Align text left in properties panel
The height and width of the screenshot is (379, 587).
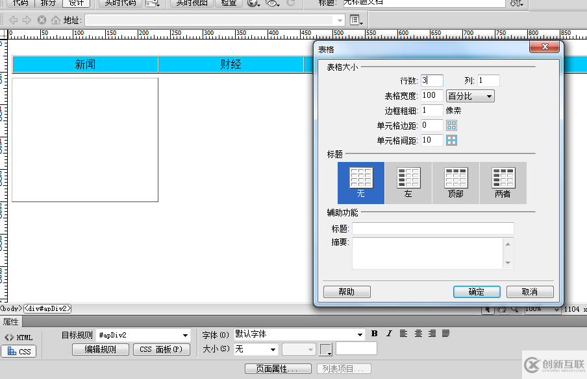(403, 334)
